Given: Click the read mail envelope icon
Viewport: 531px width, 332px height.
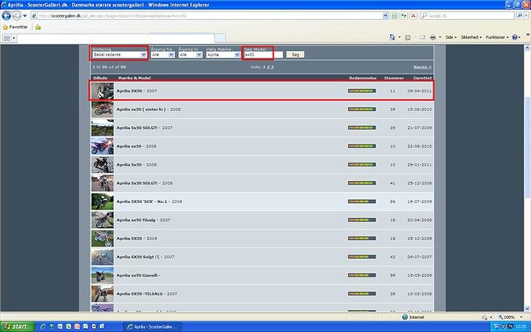Looking at the screenshot, I should coord(422,37).
